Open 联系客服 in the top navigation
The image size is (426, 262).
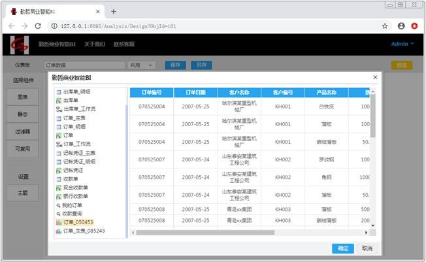click(124, 44)
